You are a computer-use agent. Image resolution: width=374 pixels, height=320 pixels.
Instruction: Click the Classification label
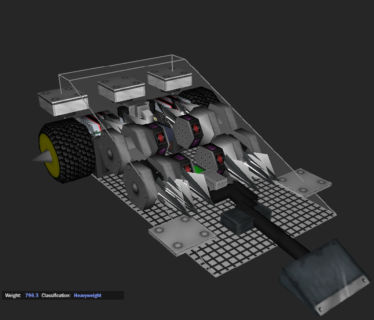click(56, 295)
